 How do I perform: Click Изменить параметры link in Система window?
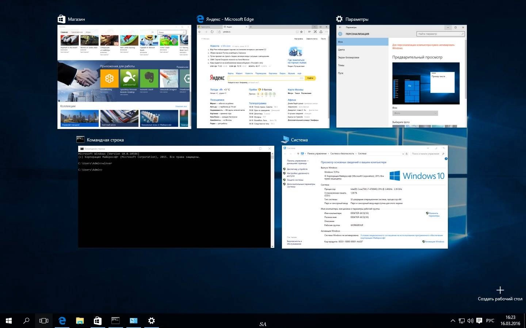pos(433,215)
